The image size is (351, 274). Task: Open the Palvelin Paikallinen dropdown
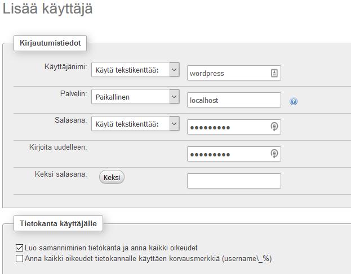tap(135, 97)
